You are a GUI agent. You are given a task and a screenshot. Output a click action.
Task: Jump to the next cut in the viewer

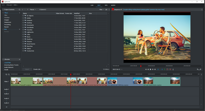click(x=155, y=69)
